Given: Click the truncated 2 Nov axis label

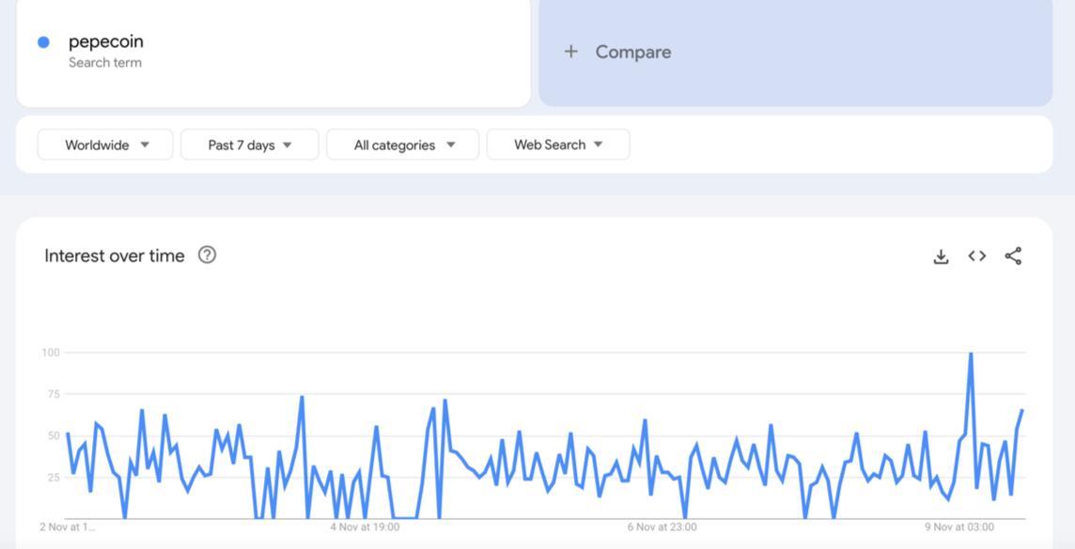Looking at the screenshot, I should [x=67, y=527].
